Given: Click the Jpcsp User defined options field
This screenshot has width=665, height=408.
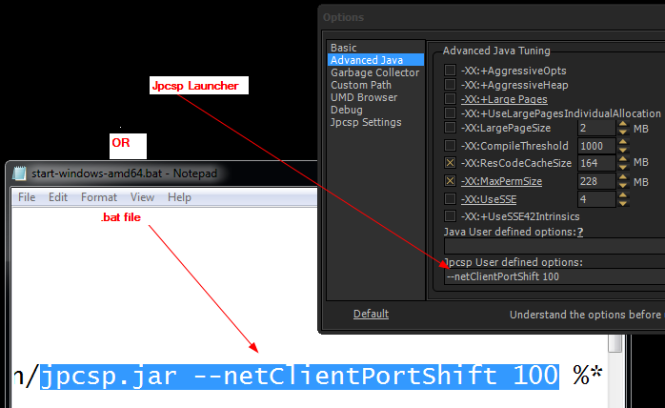Looking at the screenshot, I should pyautogui.click(x=554, y=276).
